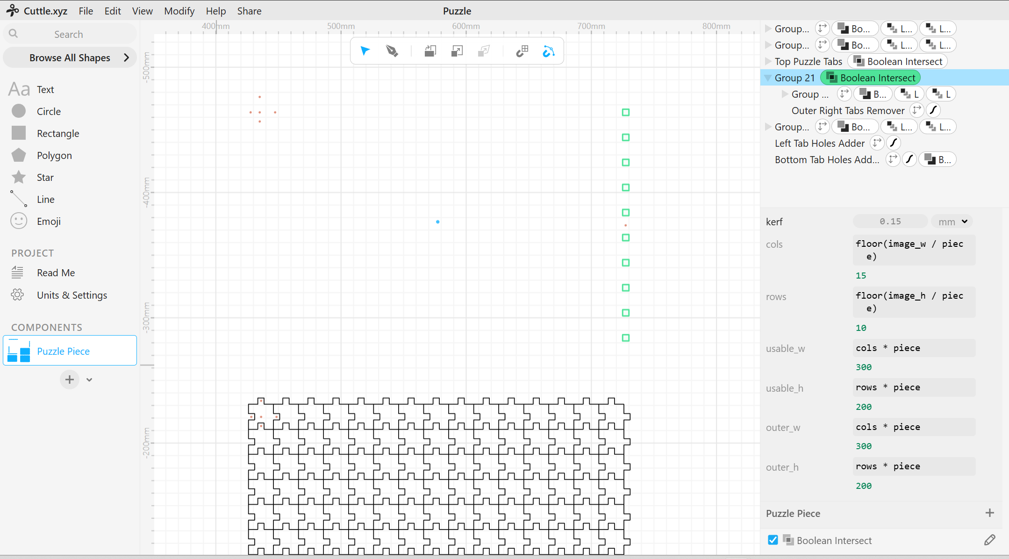Click the Search shapes field
This screenshot has height=559, width=1009.
[70, 34]
